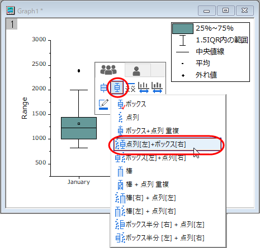Click the fourth bar width arrow icon
This screenshot has height=248, width=260.
click(144, 87)
